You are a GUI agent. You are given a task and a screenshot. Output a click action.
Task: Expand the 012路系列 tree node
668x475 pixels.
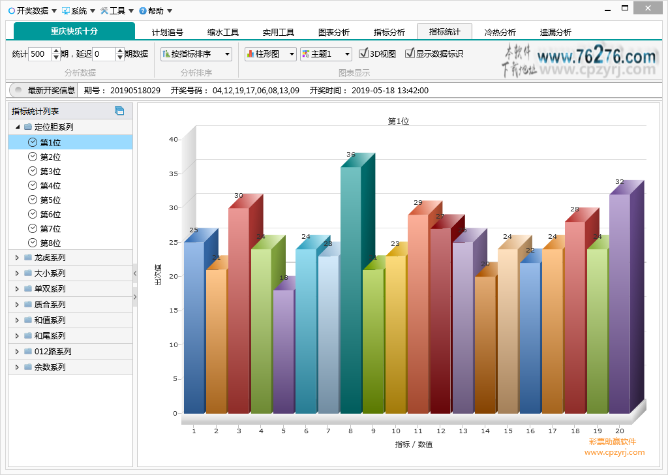tap(17, 352)
